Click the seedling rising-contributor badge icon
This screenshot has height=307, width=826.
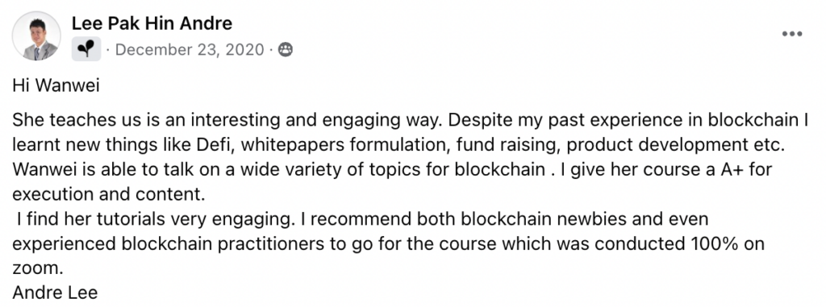point(86,49)
